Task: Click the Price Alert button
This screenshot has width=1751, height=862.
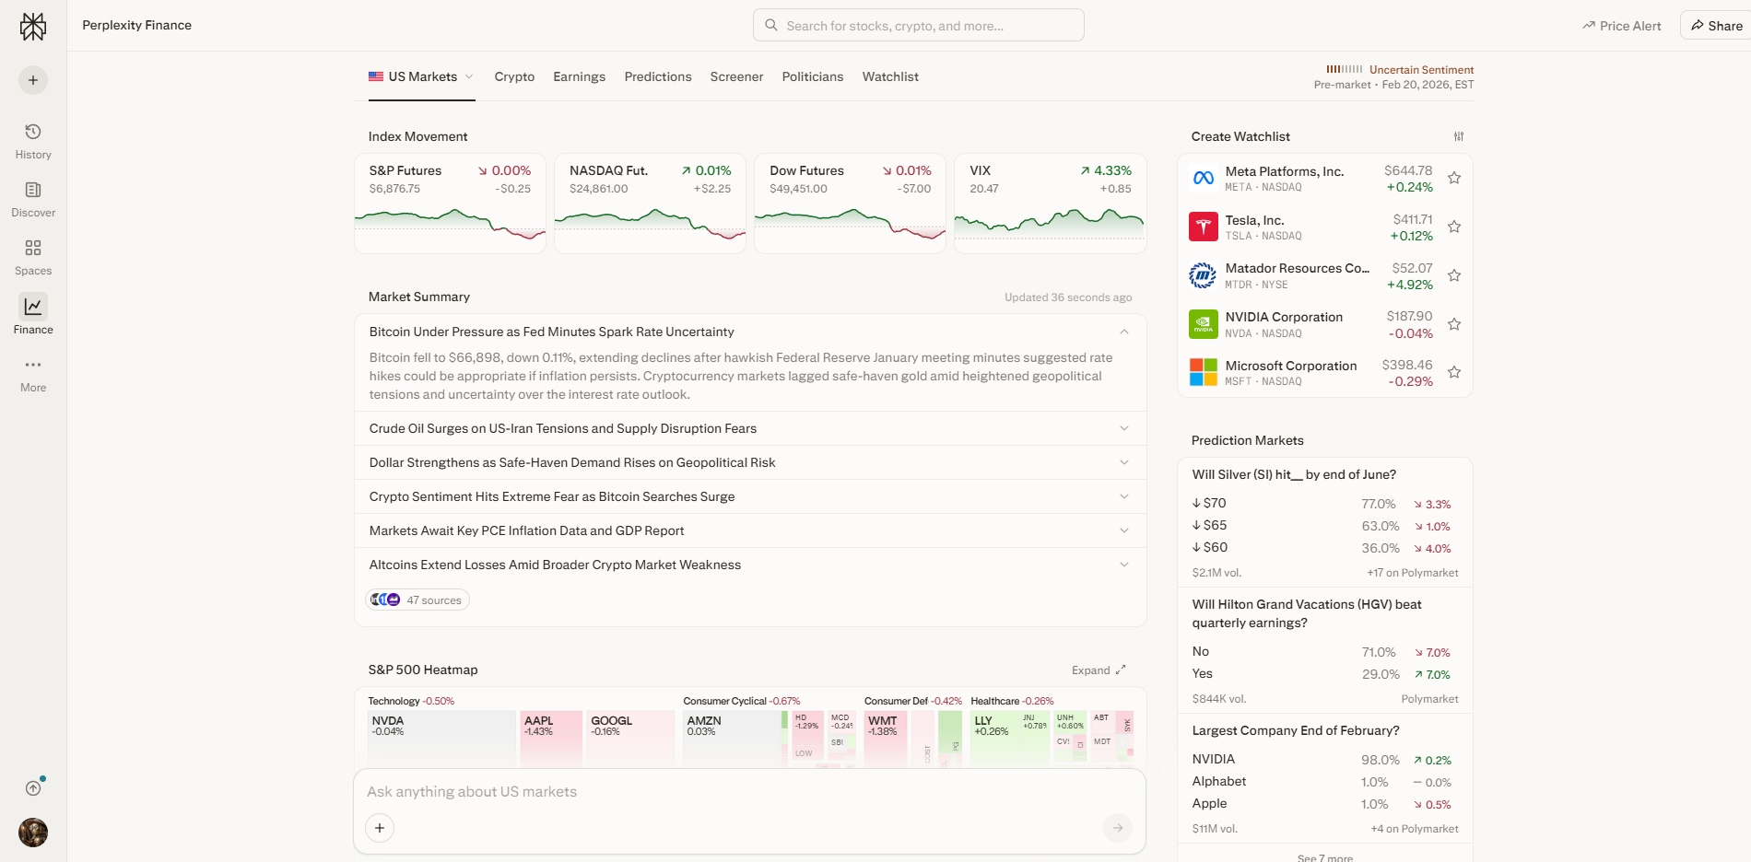Action: [x=1622, y=26]
